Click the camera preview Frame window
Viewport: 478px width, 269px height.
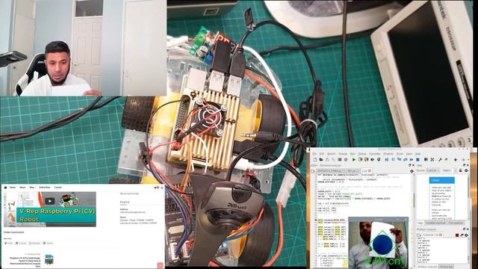(x=378, y=243)
